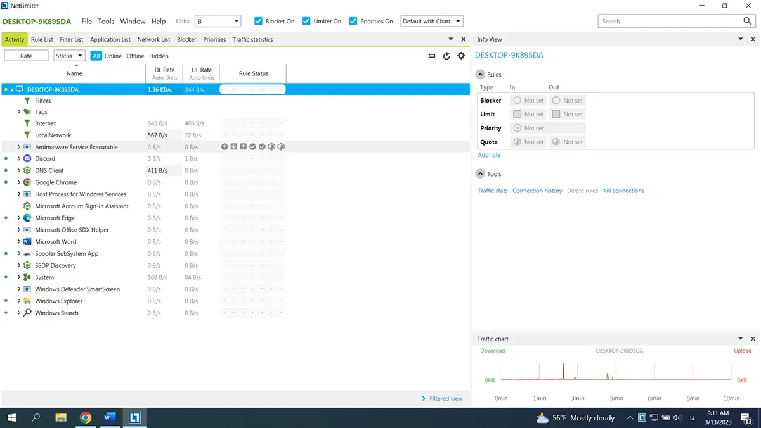Open Activity view settings gear icon
The image size is (761, 428).
[461, 56]
